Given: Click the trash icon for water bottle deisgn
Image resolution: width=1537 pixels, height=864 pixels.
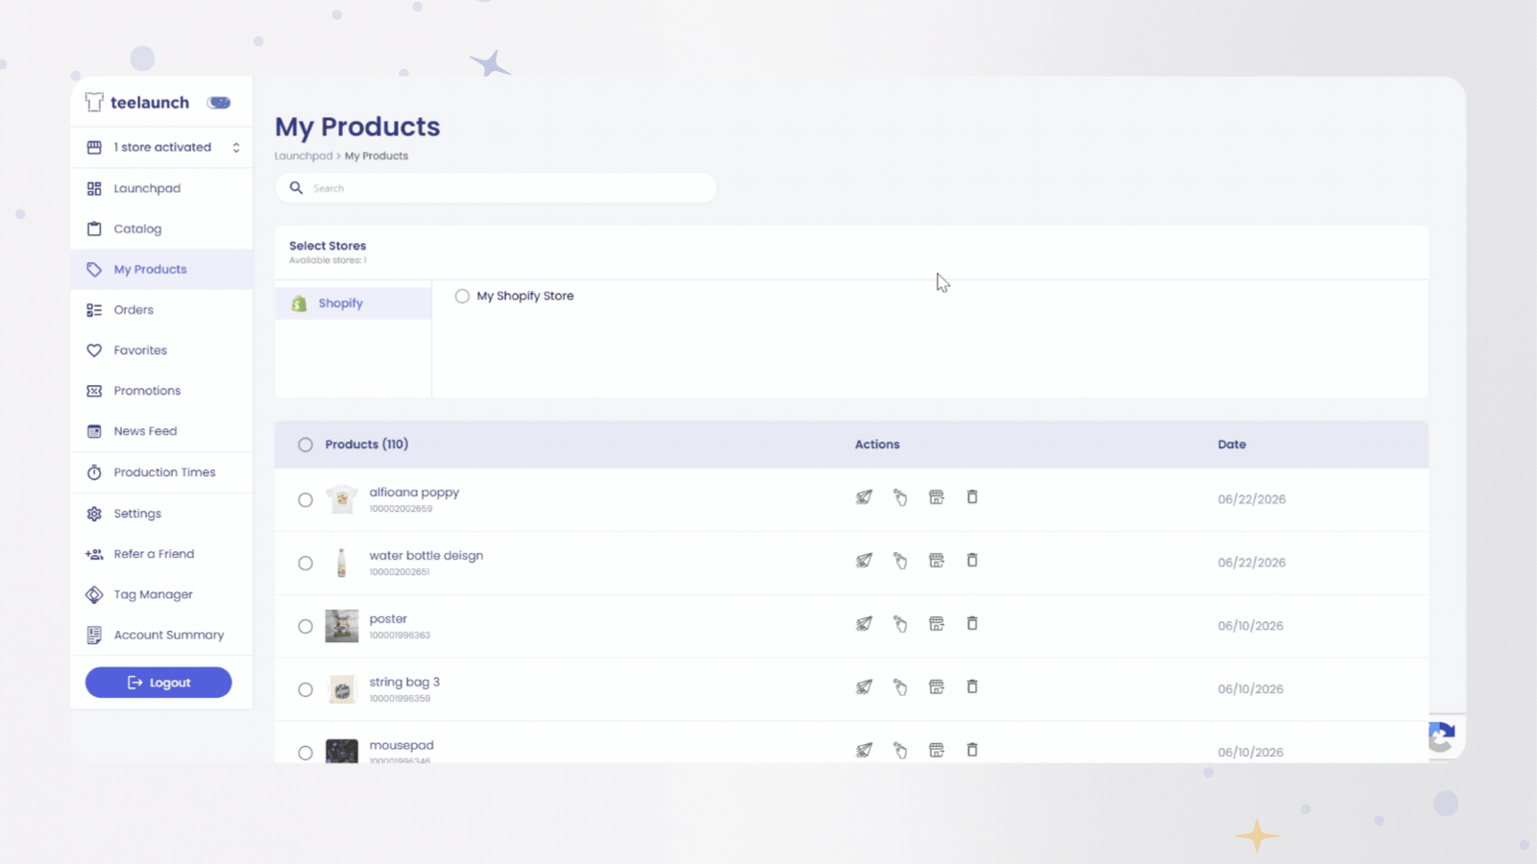Looking at the screenshot, I should tap(972, 561).
